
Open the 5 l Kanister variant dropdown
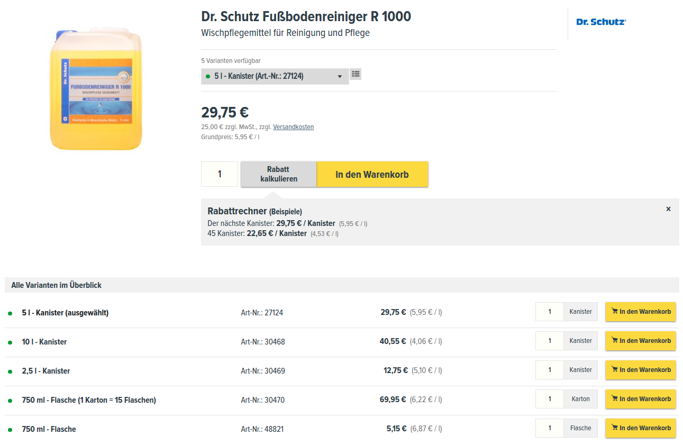[x=275, y=76]
